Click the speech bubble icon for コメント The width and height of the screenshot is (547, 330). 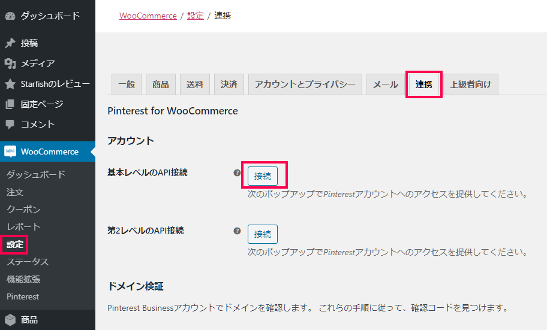pos(10,125)
